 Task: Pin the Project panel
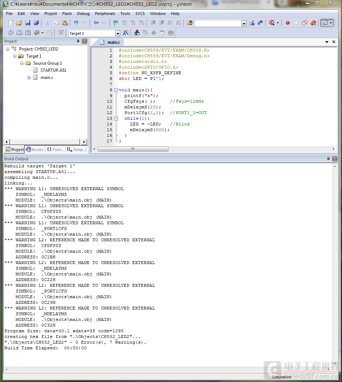78,41
